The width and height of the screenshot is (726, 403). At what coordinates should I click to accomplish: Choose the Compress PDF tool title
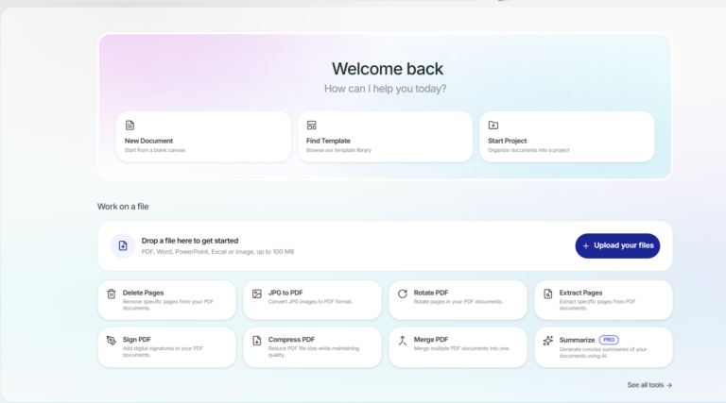tap(291, 340)
